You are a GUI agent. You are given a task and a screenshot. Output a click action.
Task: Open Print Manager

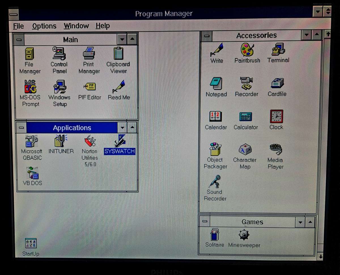click(x=89, y=54)
